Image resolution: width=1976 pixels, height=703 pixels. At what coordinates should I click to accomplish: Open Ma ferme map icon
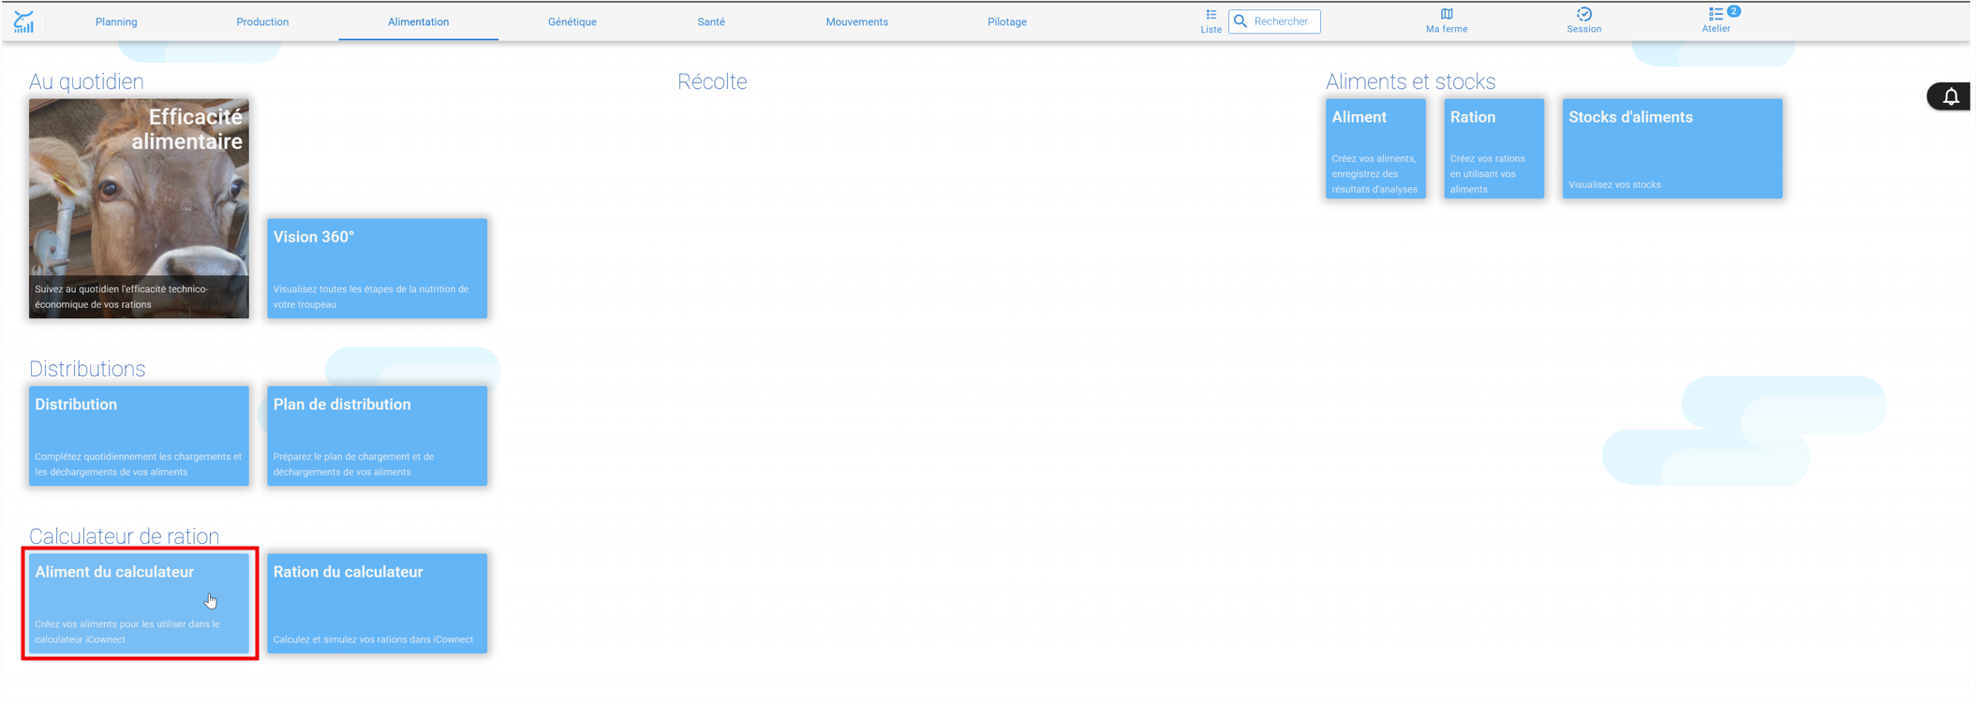pyautogui.click(x=1447, y=14)
